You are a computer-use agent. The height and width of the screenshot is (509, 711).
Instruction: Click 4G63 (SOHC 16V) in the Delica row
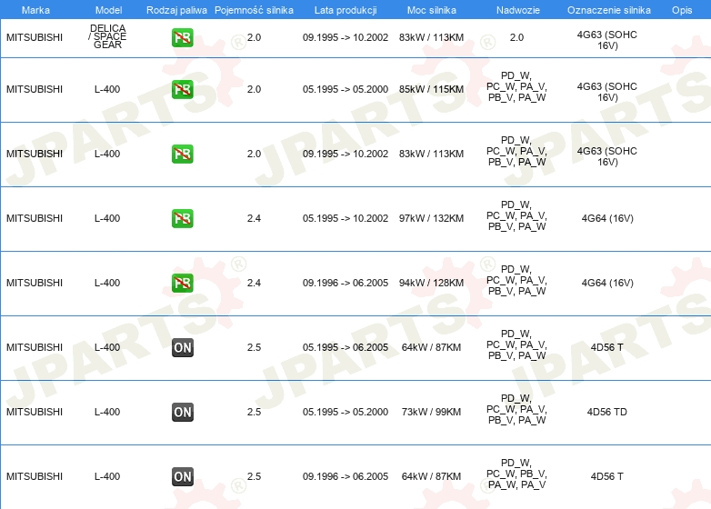tap(606, 40)
